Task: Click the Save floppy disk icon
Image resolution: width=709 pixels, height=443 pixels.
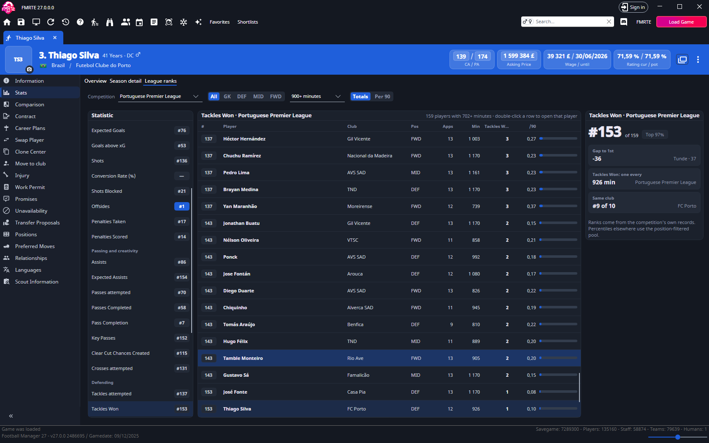Action: coord(21,22)
